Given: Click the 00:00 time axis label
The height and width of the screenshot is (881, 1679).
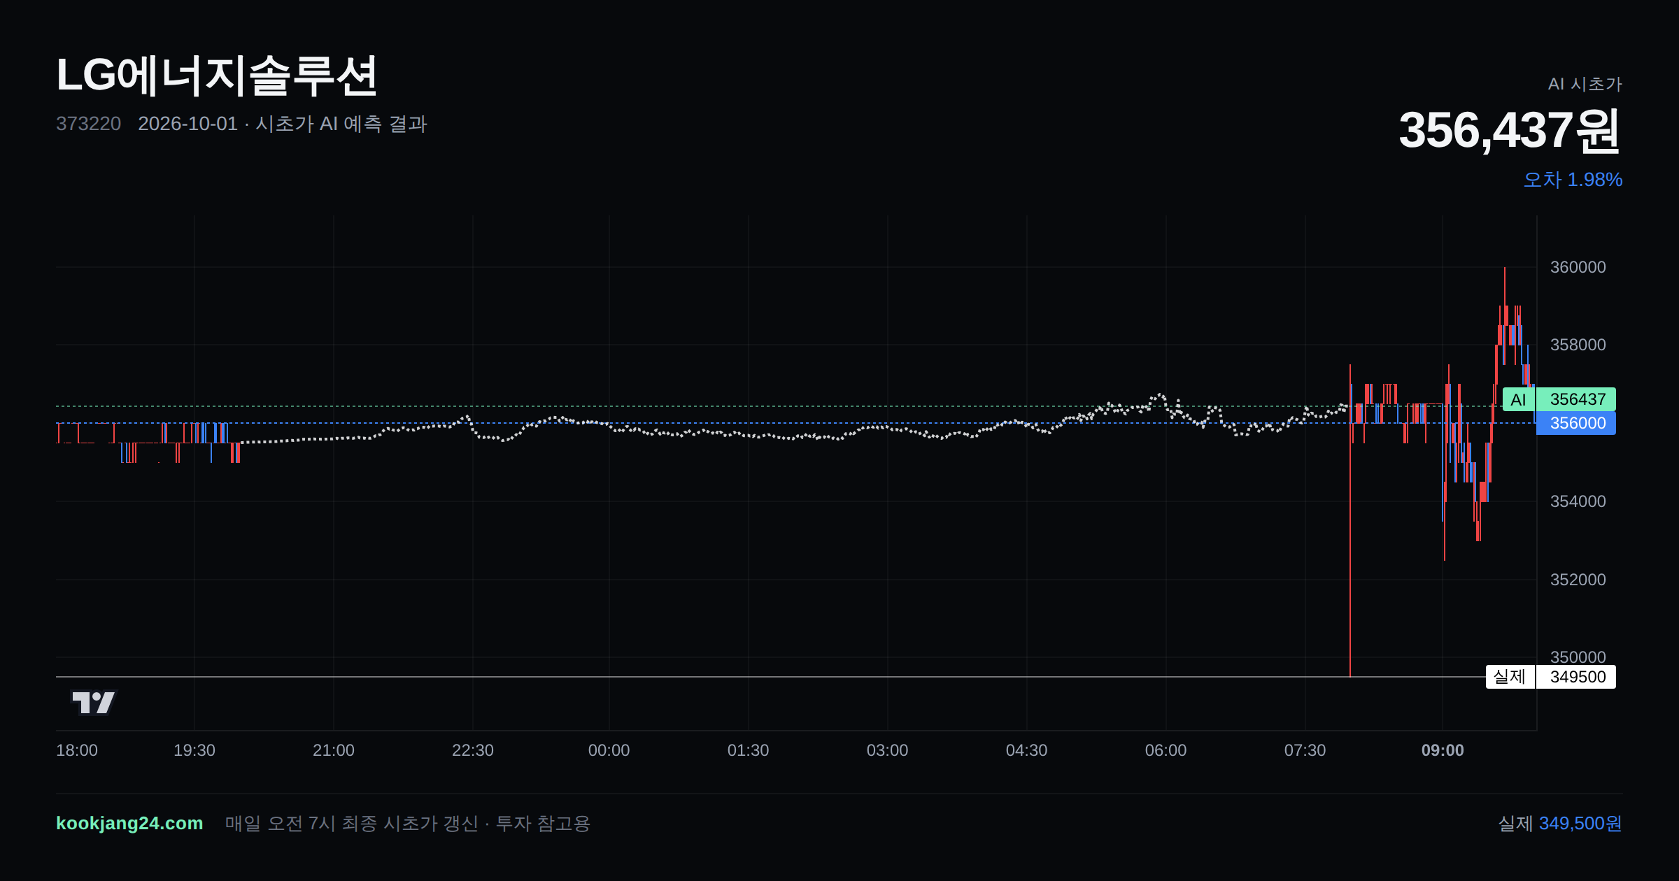Looking at the screenshot, I should pyautogui.click(x=609, y=750).
